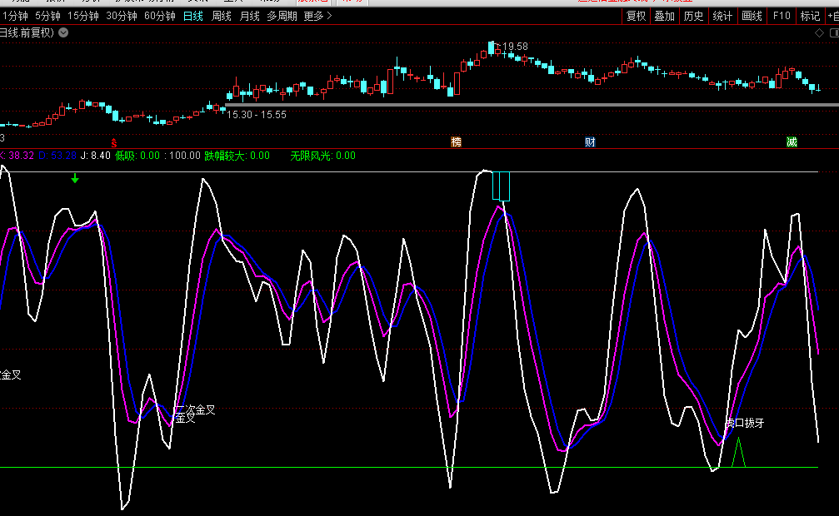839x516 pixels.
Task: Toggle 画线 drawing tools
Action: [x=752, y=16]
